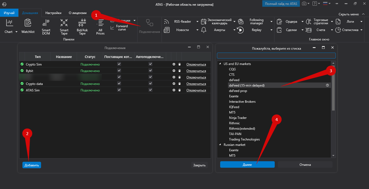Collapse the Russian market group
This screenshot has height=189, width=369.
[x=220, y=145]
